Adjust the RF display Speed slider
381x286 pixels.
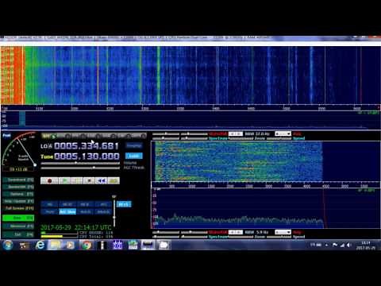pyautogui.click(x=279, y=138)
